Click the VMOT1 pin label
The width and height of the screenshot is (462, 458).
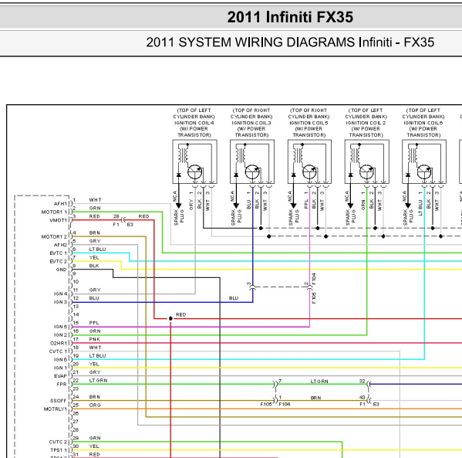click(59, 220)
